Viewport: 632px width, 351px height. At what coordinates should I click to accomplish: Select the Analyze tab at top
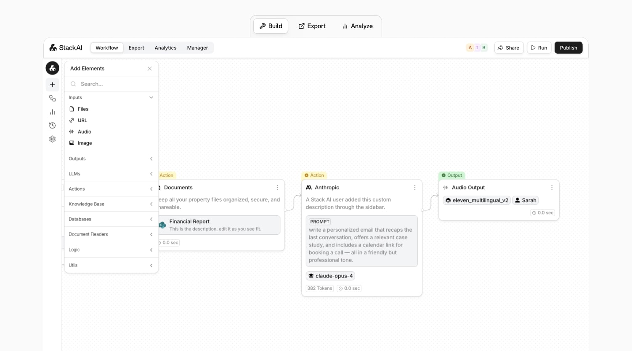pos(357,26)
